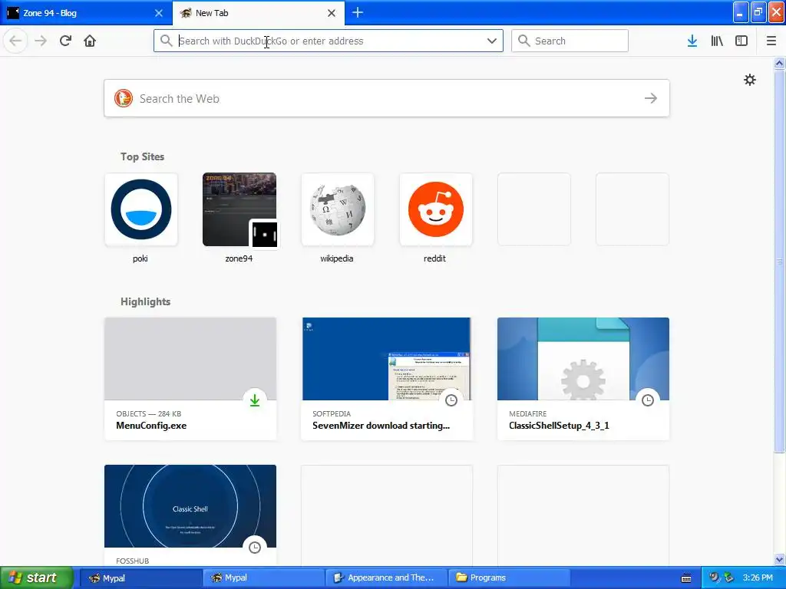Select the New Tab tab
This screenshot has height=589, width=786.
point(259,13)
